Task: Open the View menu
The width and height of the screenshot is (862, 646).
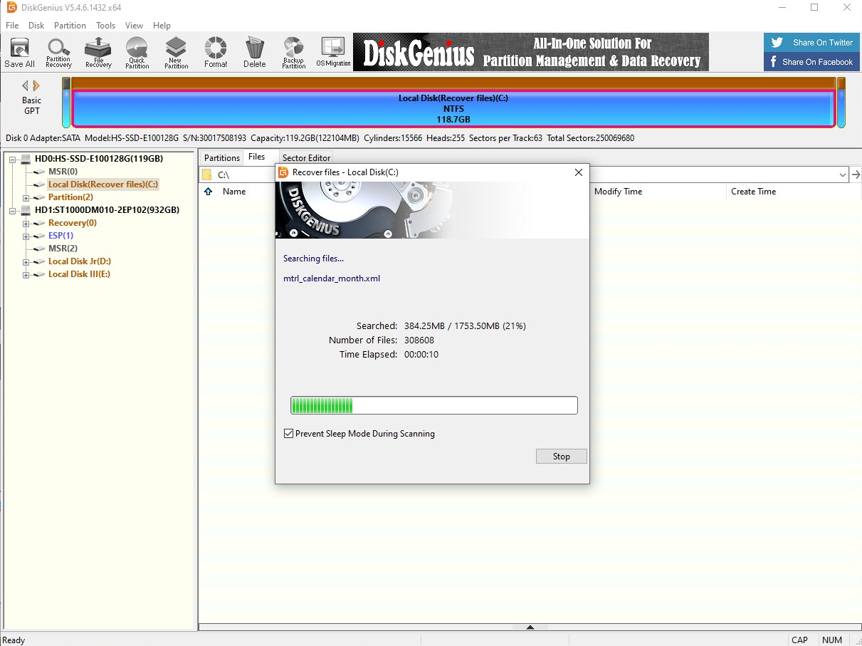Action: 134,25
